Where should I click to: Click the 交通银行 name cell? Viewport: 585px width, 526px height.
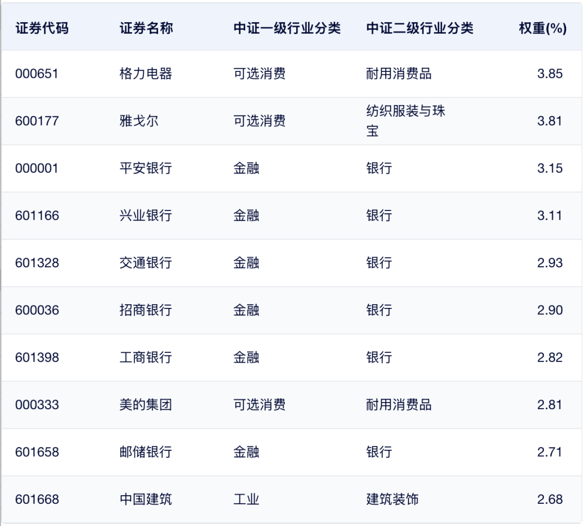pyautogui.click(x=146, y=263)
